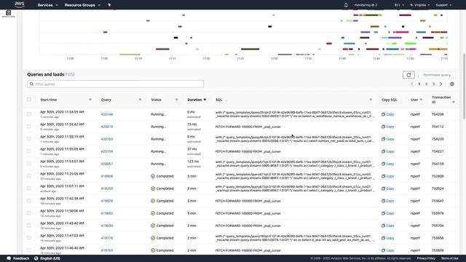The width and height of the screenshot is (466, 262).
Task: Select checkbox for query 418293 row
Action: click(29, 188)
